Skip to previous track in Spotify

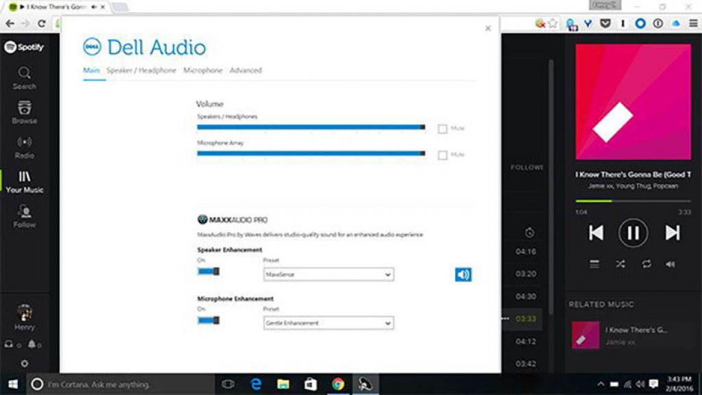pyautogui.click(x=596, y=232)
